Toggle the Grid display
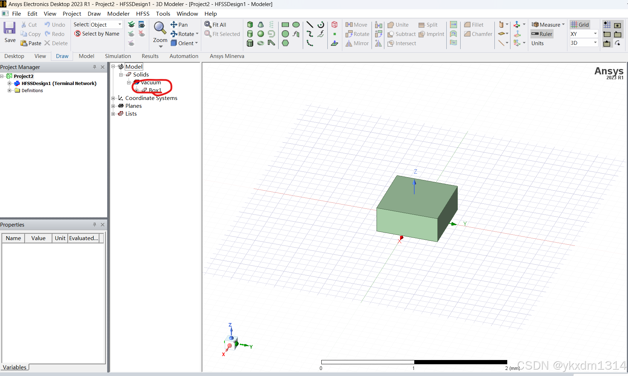628x376 pixels. tap(580, 25)
